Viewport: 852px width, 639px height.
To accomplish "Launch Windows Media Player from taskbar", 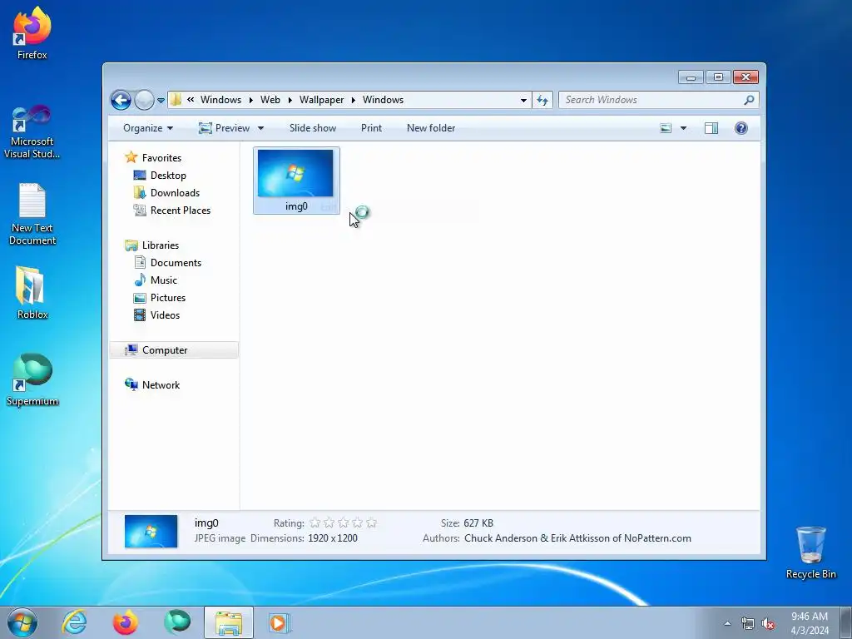I will [280, 622].
